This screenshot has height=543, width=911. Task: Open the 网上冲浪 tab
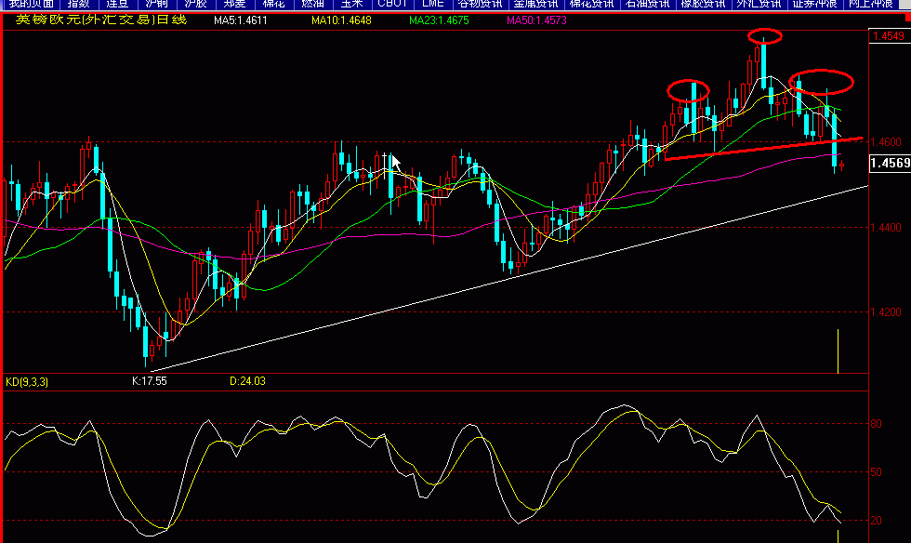pos(870,4)
